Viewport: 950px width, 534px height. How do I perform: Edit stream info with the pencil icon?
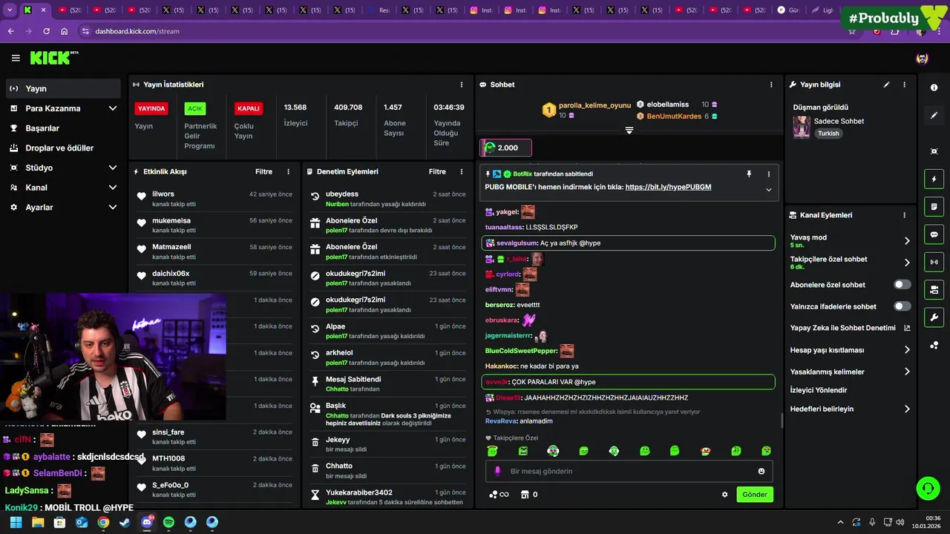pos(886,85)
